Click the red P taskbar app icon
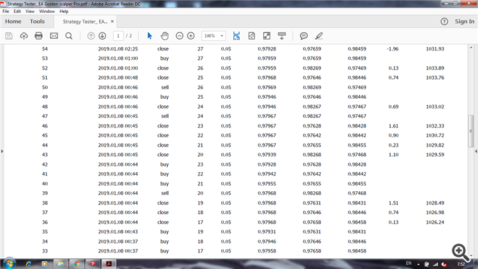478x269 pixels. pos(92,264)
